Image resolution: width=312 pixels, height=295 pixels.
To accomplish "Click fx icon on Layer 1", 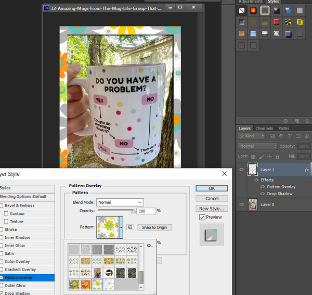I will pyautogui.click(x=307, y=170).
